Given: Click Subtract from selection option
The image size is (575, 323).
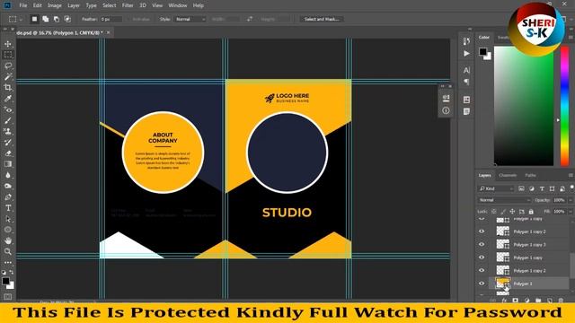Looking at the screenshot, I should pyautogui.click(x=57, y=19).
